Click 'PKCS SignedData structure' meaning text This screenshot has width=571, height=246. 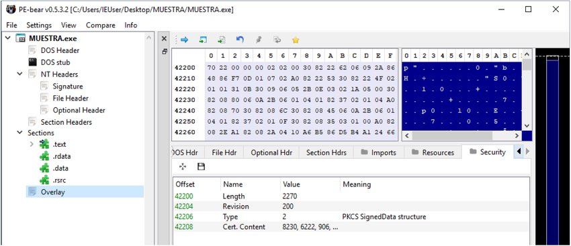click(384, 217)
